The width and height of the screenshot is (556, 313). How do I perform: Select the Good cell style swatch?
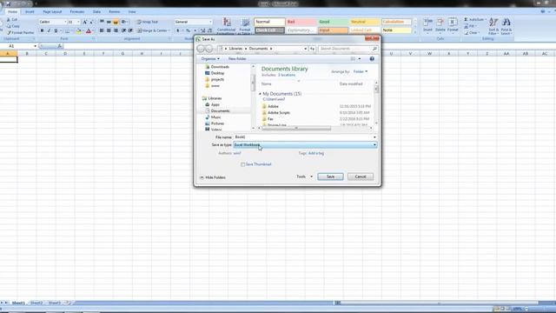click(x=333, y=22)
